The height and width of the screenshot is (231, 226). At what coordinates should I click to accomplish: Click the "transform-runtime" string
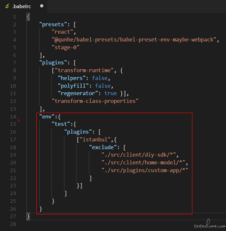pyautogui.click(x=84, y=70)
